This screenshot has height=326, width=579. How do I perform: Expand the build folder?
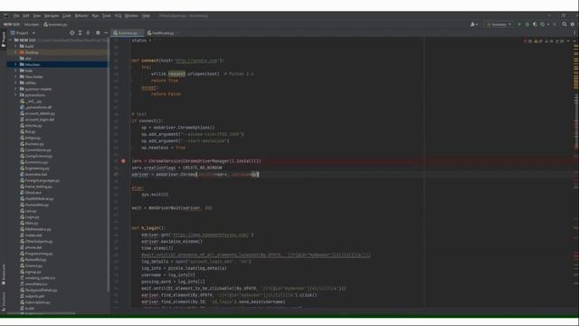[15, 46]
